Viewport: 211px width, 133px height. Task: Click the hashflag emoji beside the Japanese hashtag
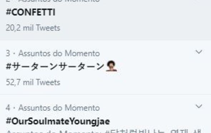click(x=111, y=66)
